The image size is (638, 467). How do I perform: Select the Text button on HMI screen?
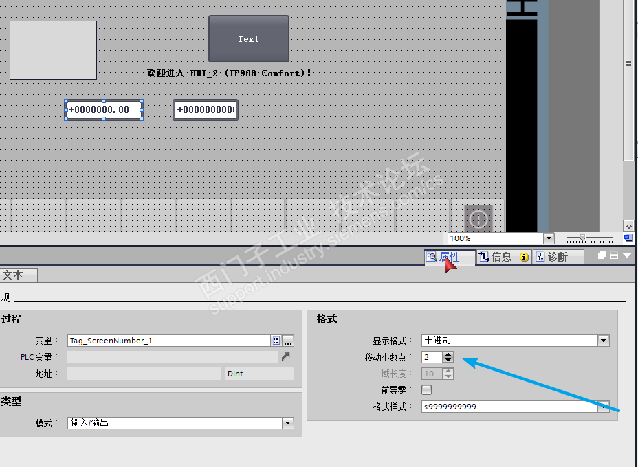(249, 39)
